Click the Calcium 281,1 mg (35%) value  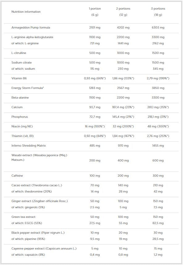point(158,107)
